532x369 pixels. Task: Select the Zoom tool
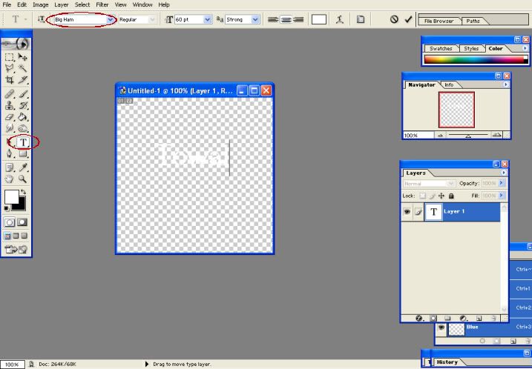pyautogui.click(x=23, y=179)
